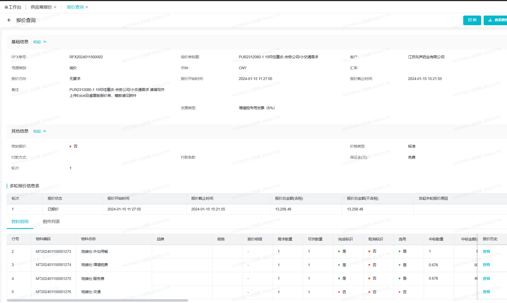This screenshot has height=303, width=507.
Task: Click the 打印 button
Action: click(472, 20)
